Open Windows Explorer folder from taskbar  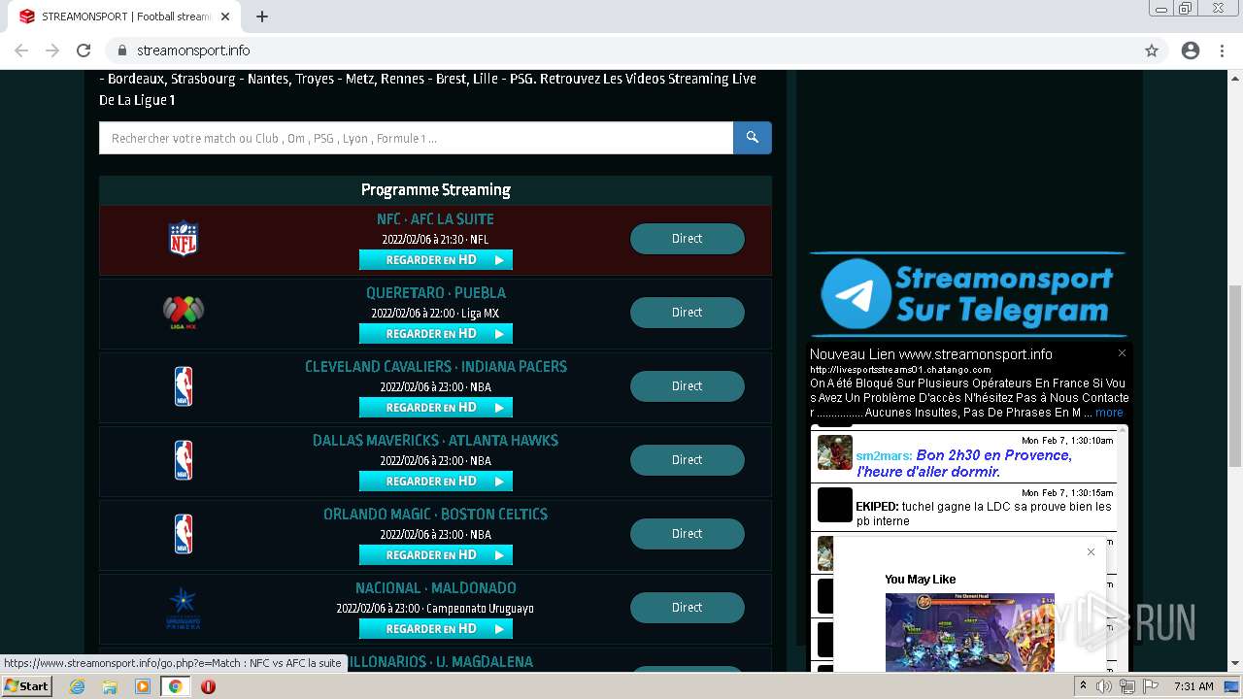coord(110,686)
